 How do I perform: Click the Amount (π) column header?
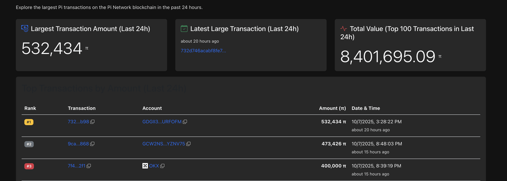point(332,108)
